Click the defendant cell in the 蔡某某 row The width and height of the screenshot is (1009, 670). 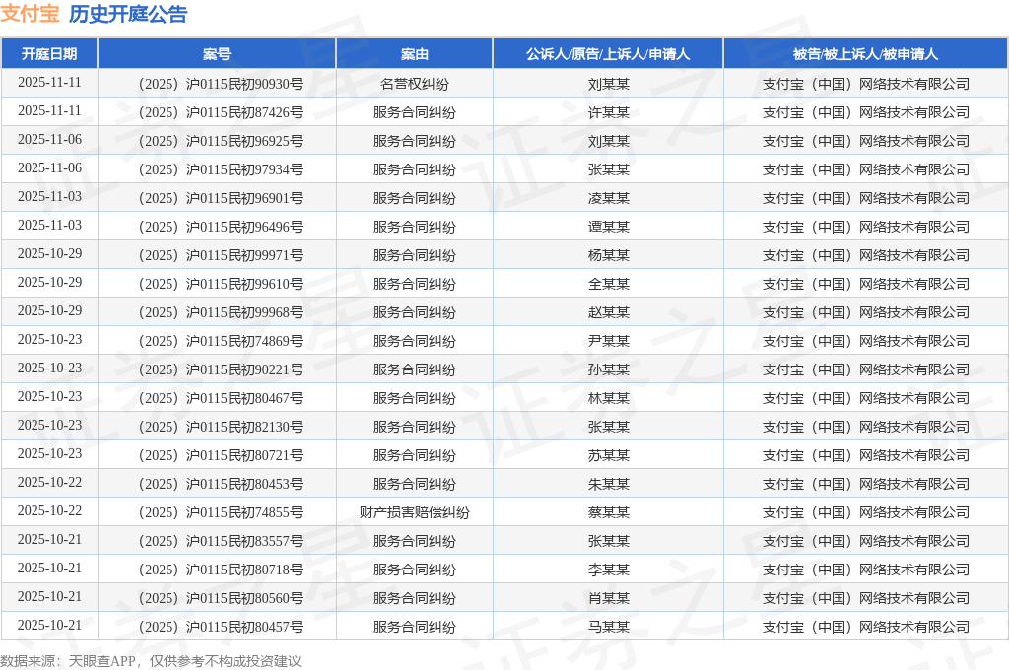click(865, 512)
